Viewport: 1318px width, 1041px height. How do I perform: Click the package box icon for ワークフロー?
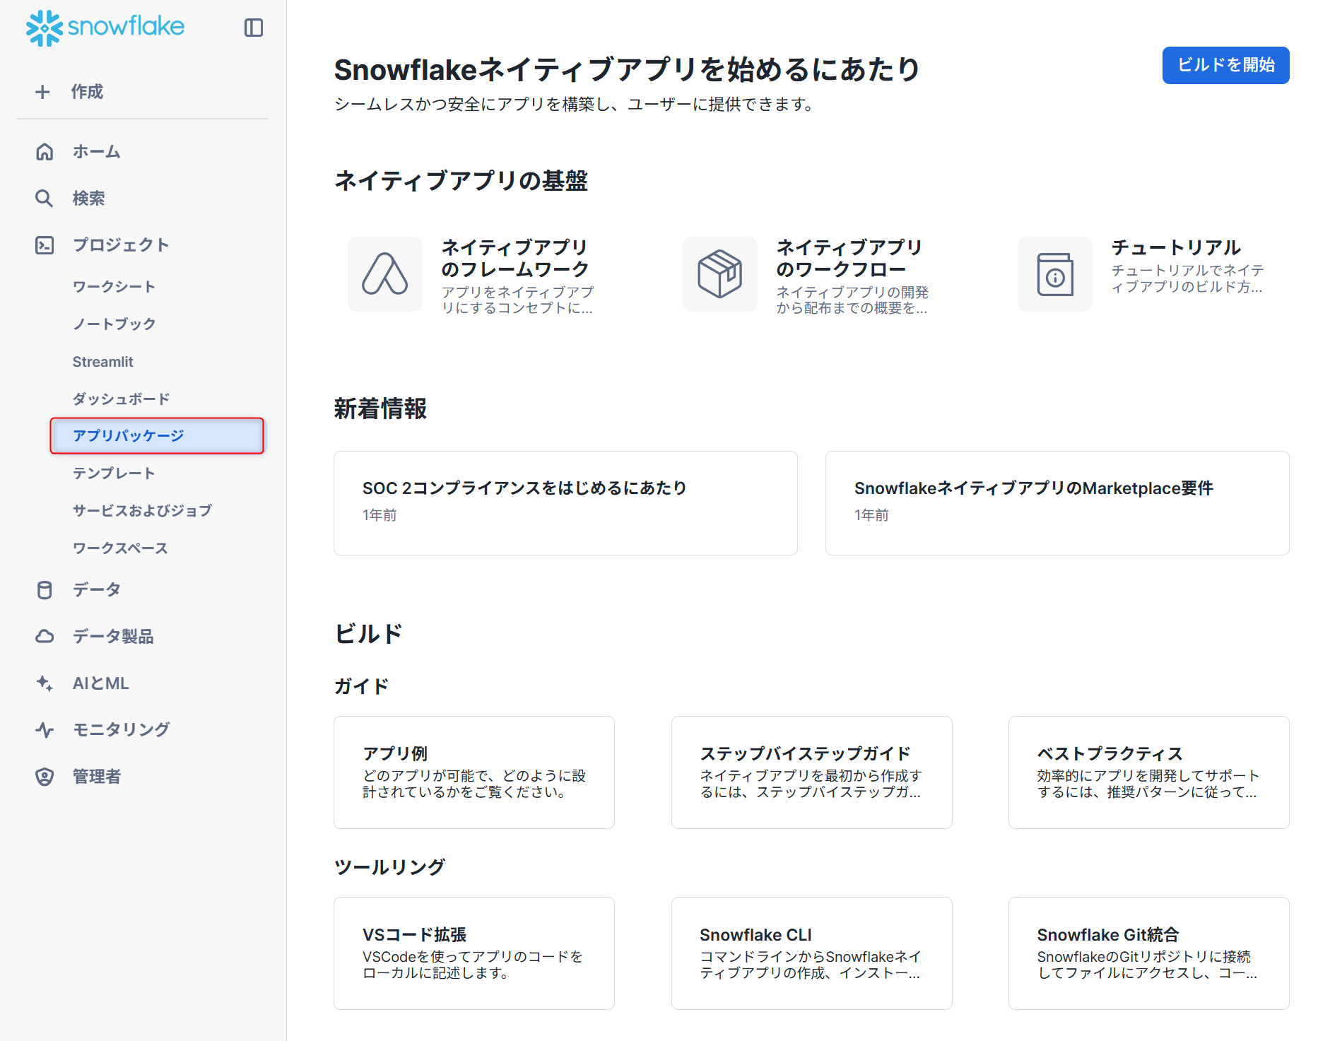(720, 274)
